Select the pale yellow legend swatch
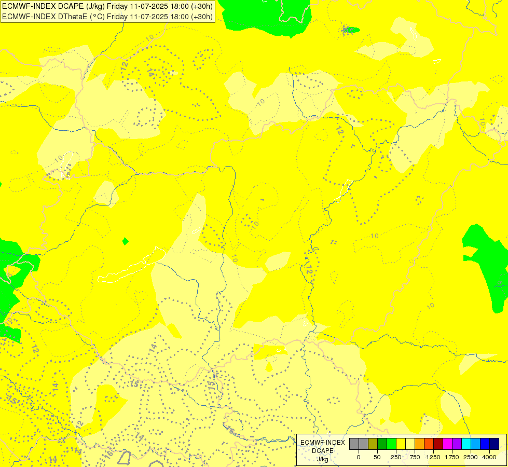Screen dimensions: 508x467 [410, 444]
